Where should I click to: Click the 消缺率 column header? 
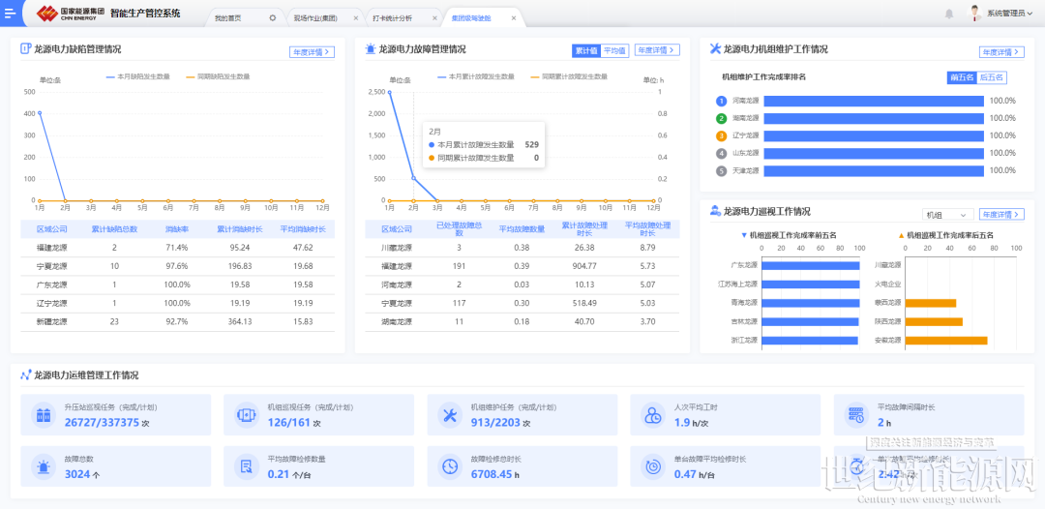(177, 229)
